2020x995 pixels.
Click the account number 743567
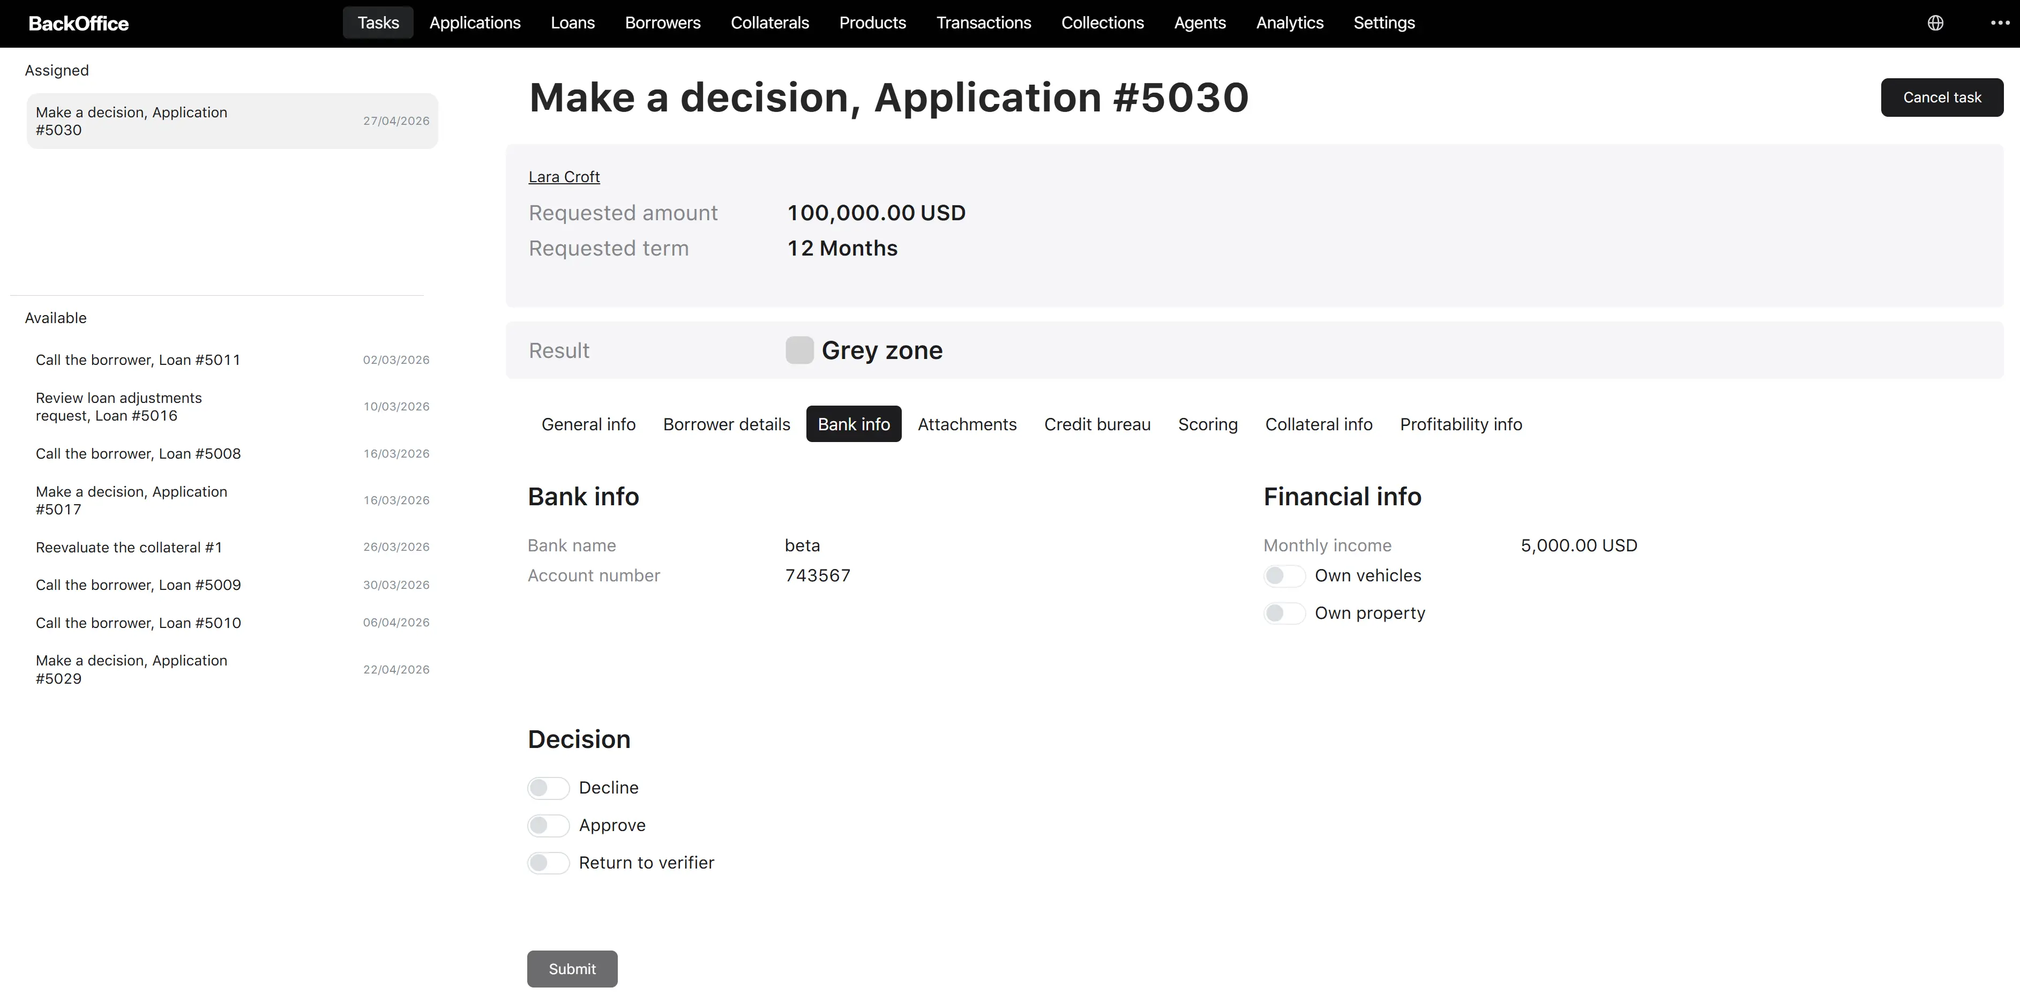(x=818, y=575)
